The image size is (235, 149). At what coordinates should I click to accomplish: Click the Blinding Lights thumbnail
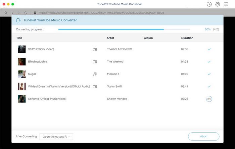click(22, 61)
